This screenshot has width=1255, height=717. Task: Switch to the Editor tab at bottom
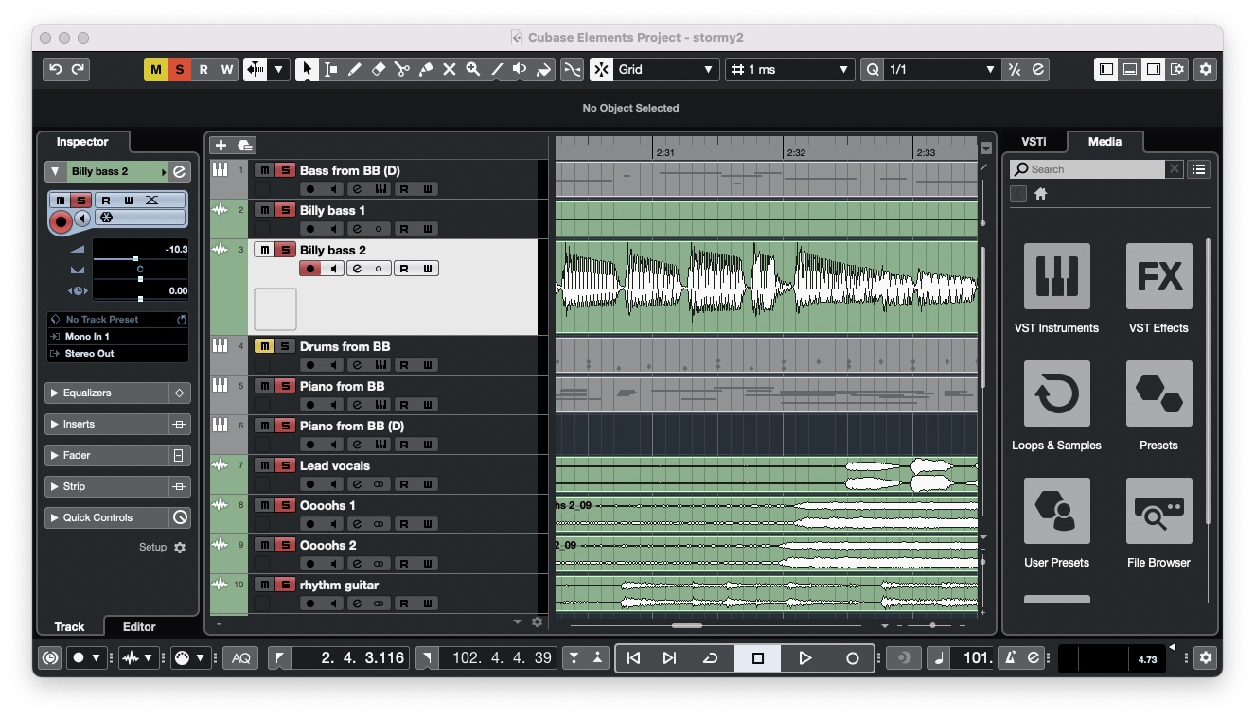139,626
